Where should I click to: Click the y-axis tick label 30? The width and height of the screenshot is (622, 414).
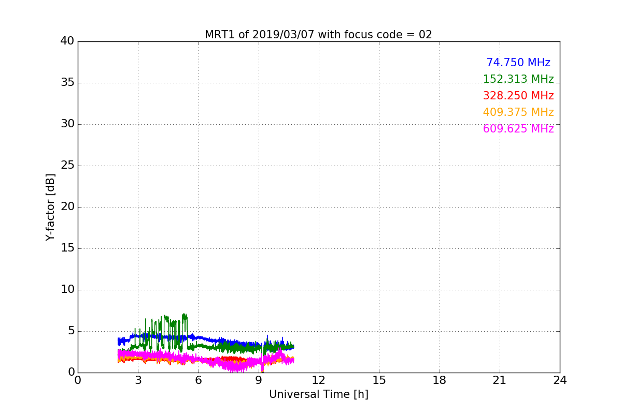(x=67, y=124)
